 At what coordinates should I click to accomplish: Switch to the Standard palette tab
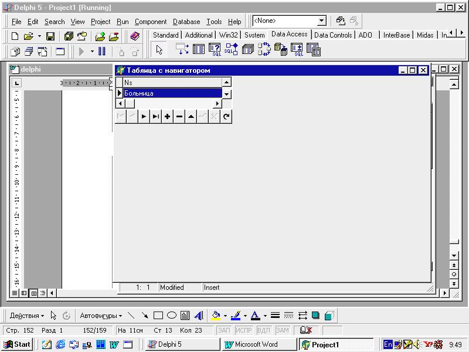click(166, 35)
